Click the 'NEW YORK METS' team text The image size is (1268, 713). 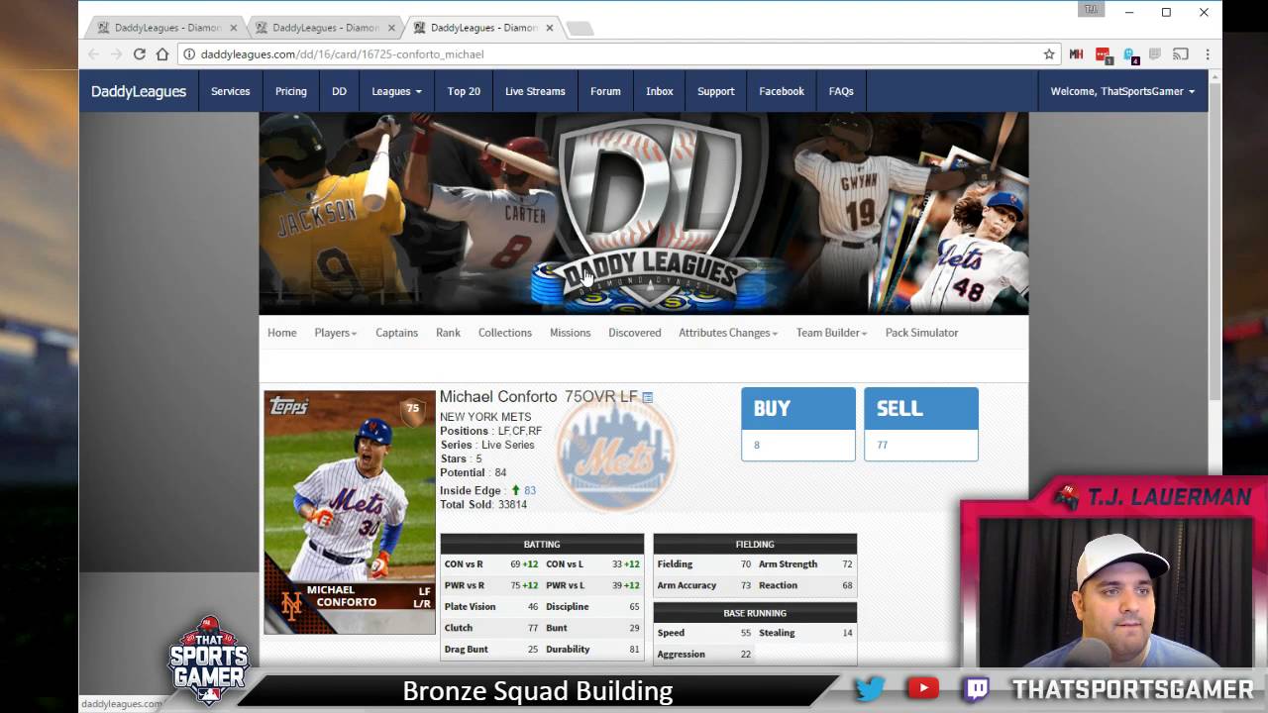485,417
